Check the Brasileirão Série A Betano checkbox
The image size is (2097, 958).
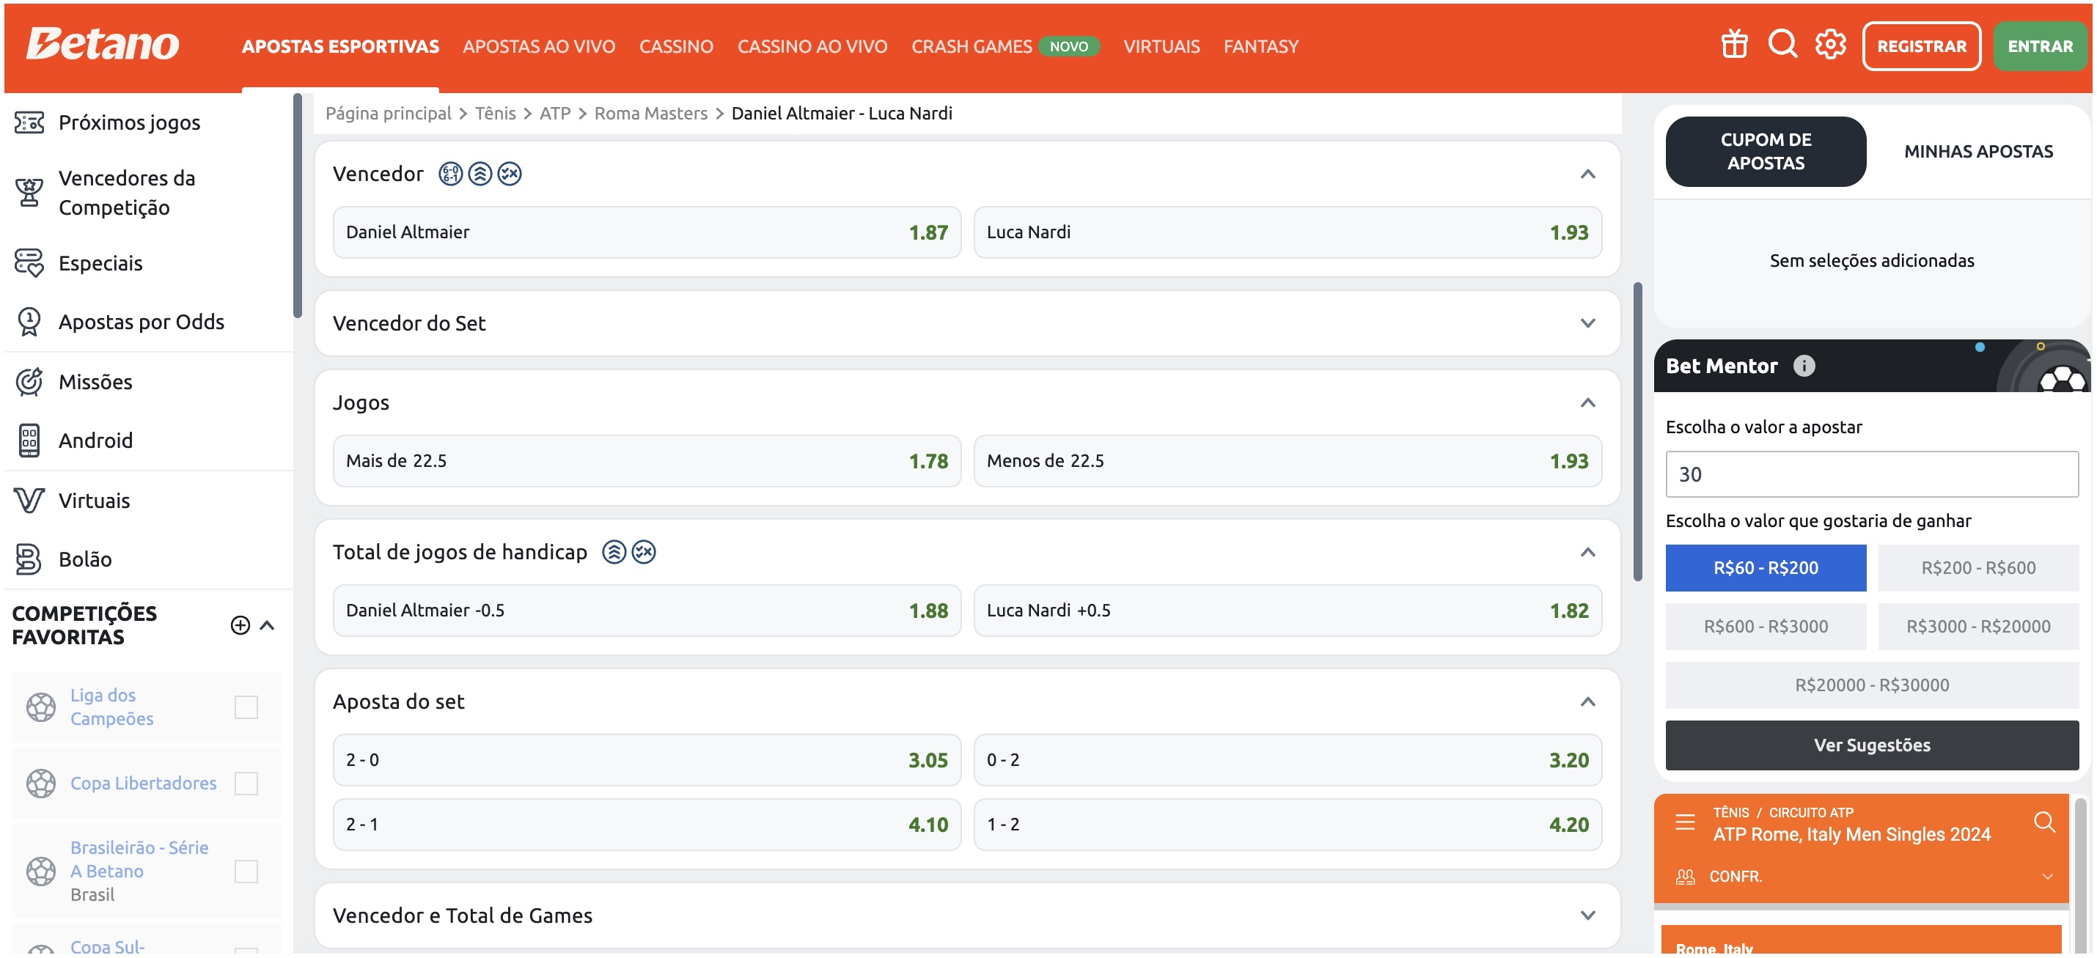tap(246, 872)
